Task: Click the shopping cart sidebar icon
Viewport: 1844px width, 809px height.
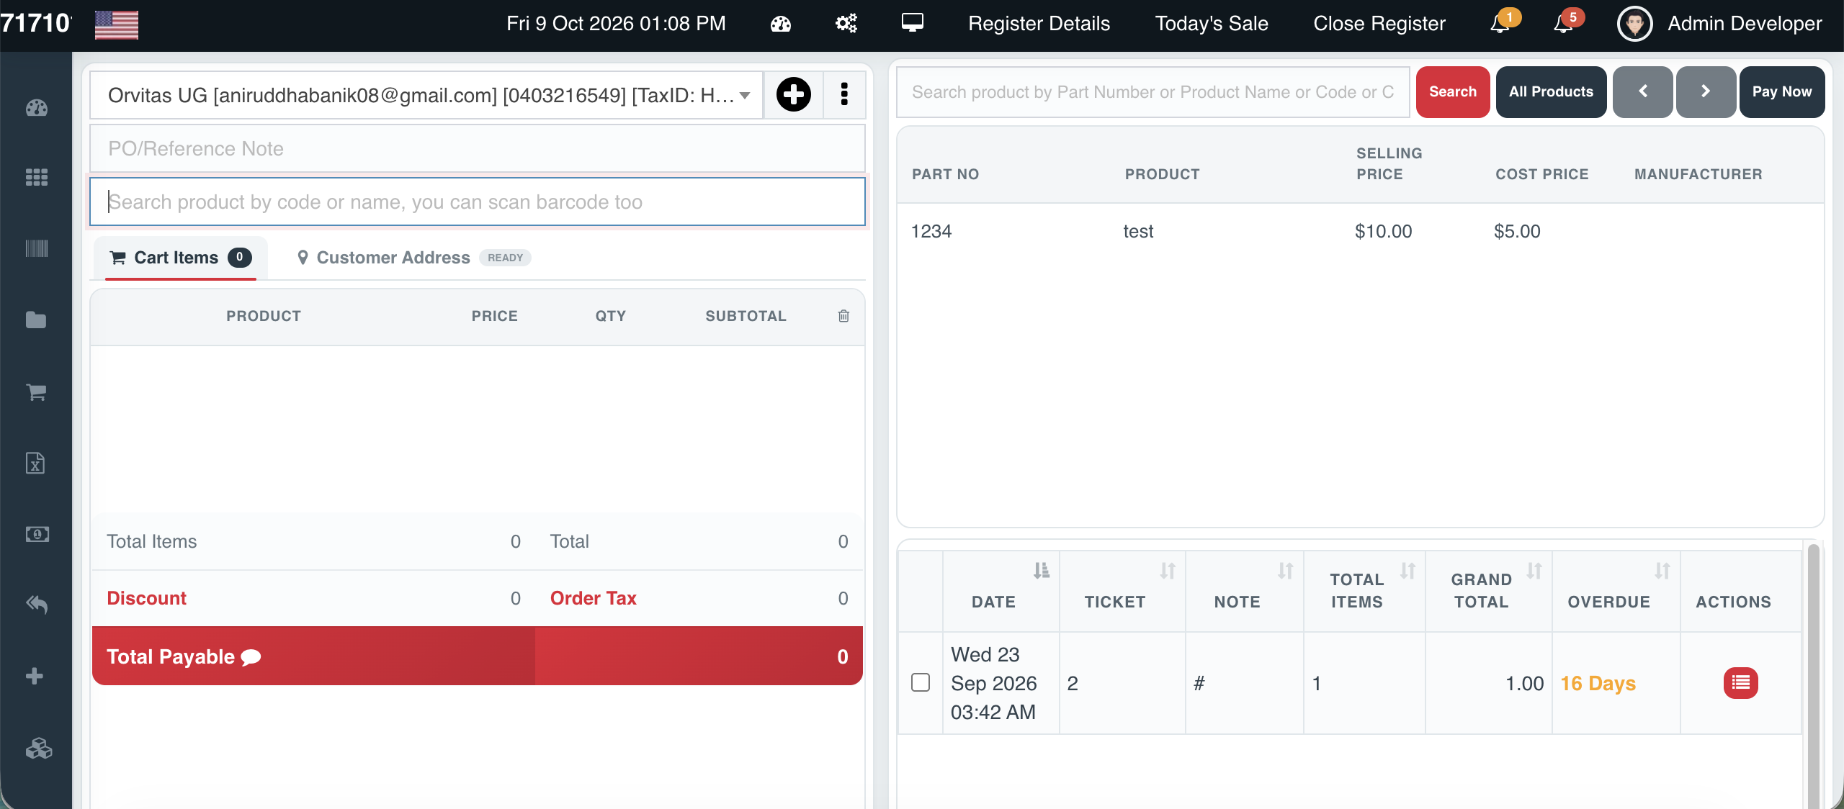Action: click(36, 392)
